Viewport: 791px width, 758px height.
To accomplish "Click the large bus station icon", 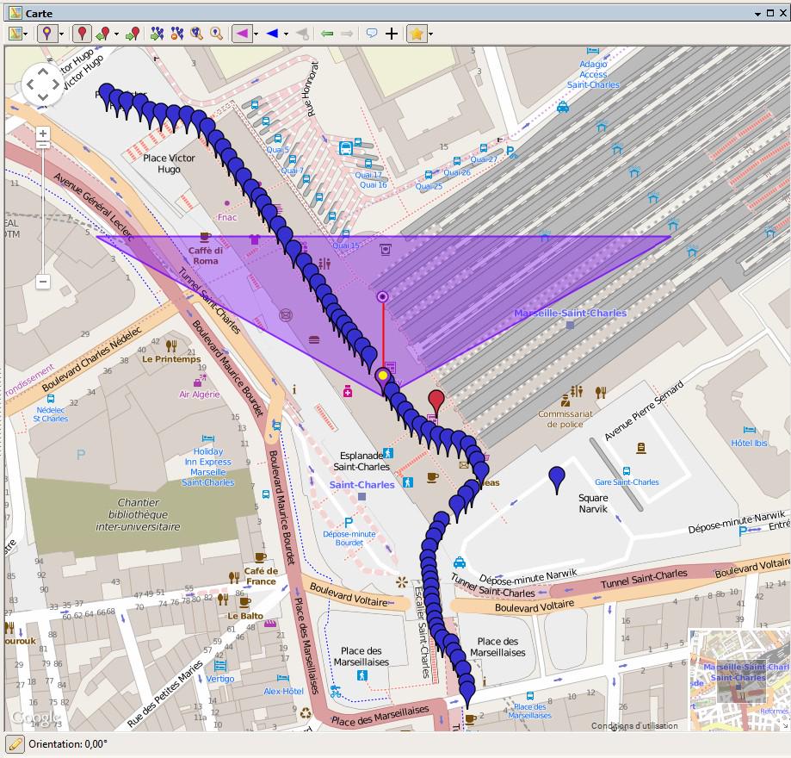I will [x=346, y=148].
